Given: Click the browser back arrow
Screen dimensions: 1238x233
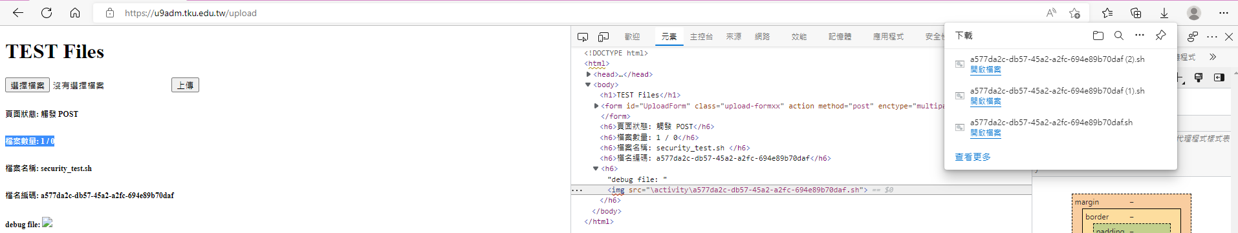Looking at the screenshot, I should pyautogui.click(x=18, y=13).
